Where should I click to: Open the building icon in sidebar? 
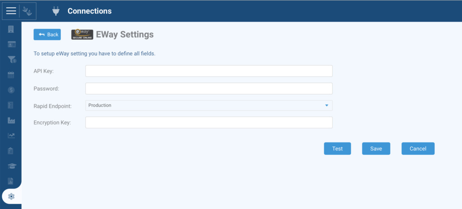click(x=11, y=29)
